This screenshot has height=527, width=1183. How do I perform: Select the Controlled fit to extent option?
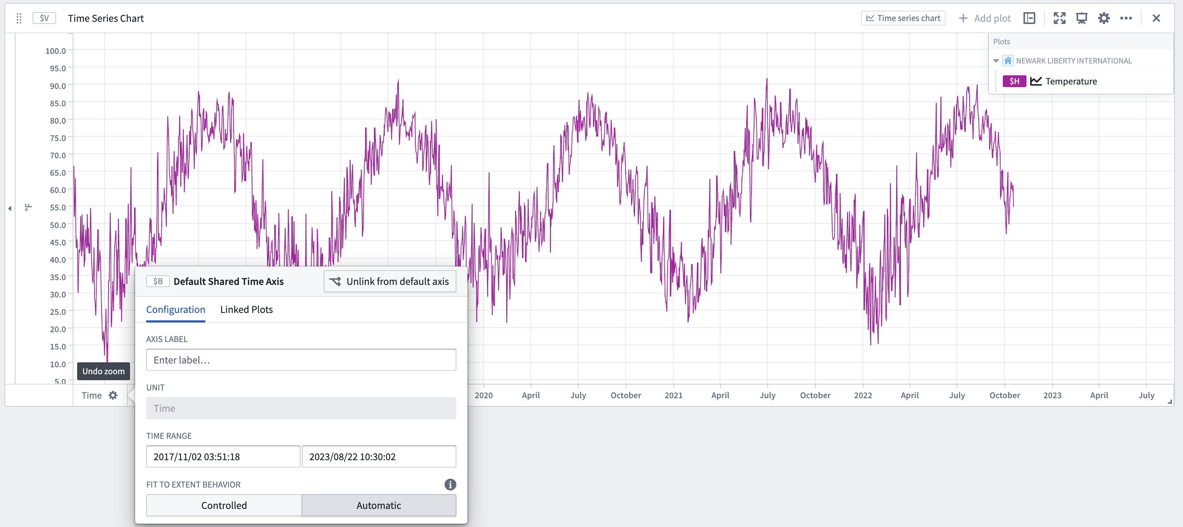click(224, 505)
